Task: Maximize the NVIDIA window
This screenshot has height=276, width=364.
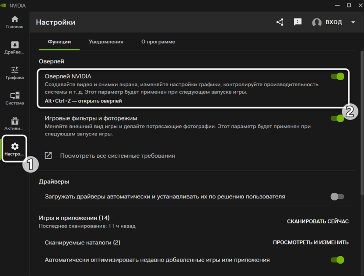Action: pyautogui.click(x=349, y=5)
